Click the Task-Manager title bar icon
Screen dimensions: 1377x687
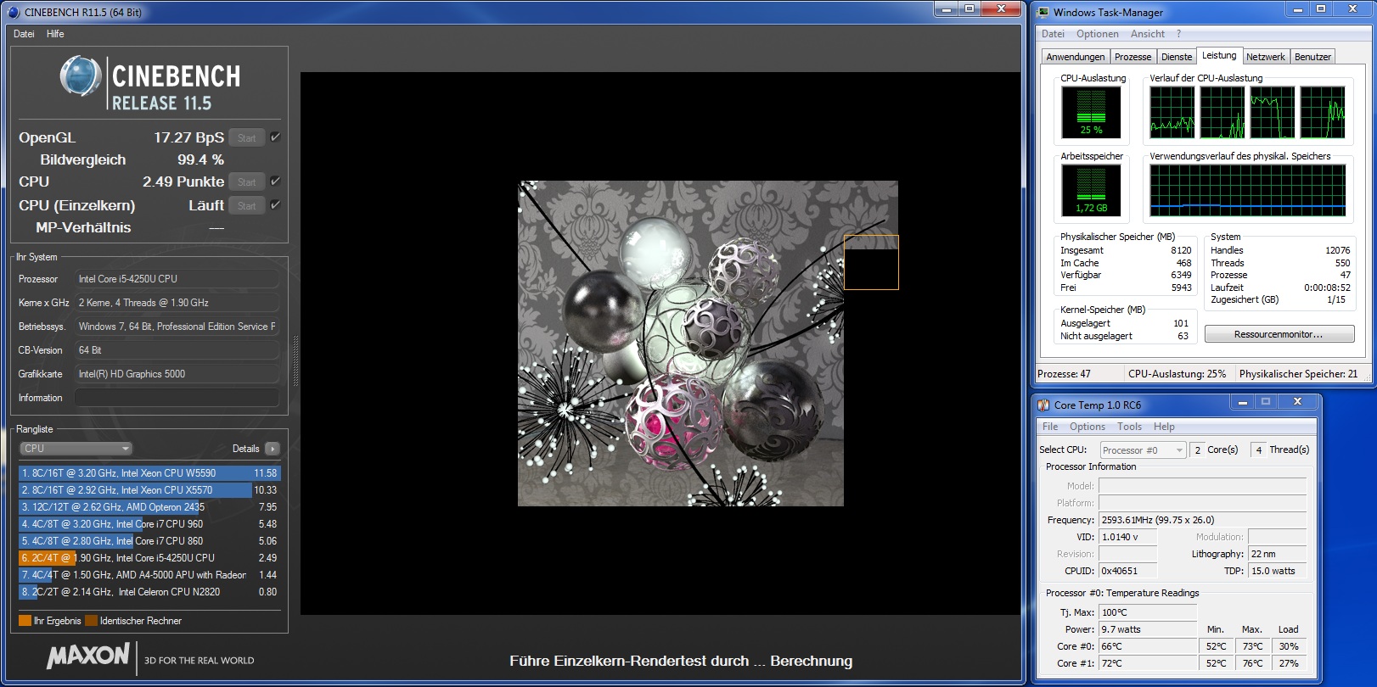click(x=1043, y=12)
